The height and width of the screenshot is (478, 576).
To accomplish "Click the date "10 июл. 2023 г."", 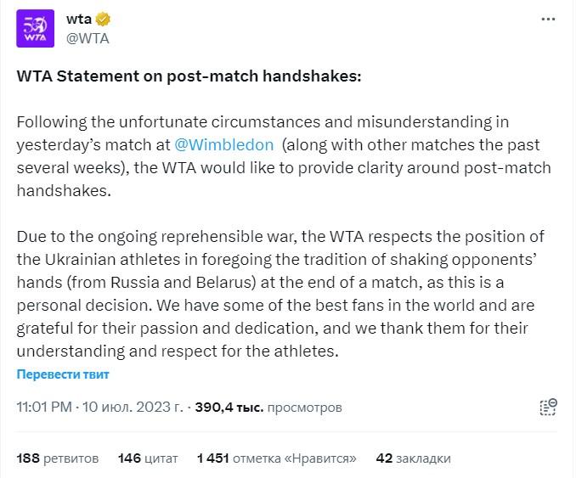I will pyautogui.click(x=133, y=407).
